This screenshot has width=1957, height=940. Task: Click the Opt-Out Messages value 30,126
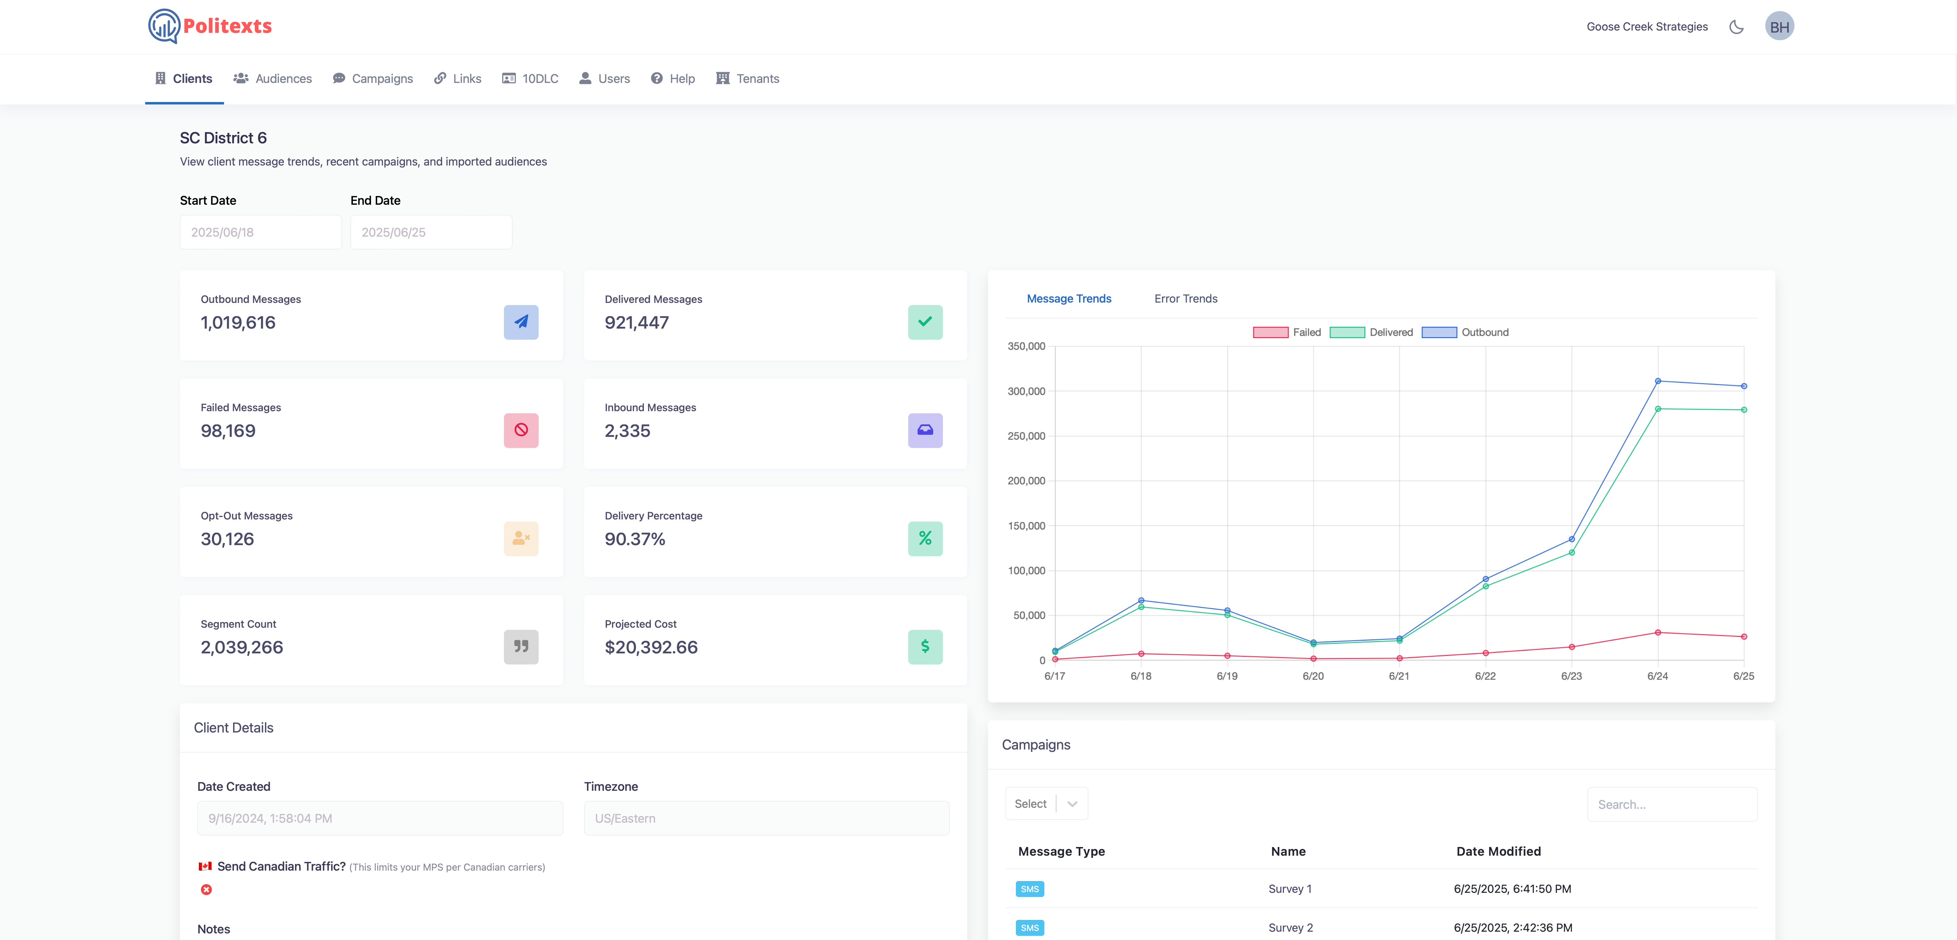[227, 539]
